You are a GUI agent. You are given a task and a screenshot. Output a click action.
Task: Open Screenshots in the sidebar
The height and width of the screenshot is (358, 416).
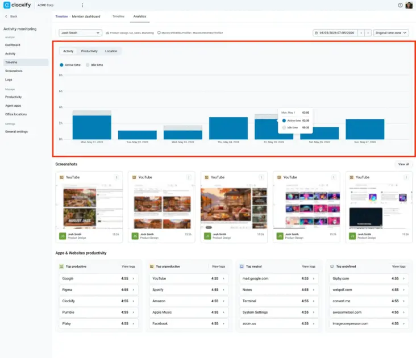[14, 71]
